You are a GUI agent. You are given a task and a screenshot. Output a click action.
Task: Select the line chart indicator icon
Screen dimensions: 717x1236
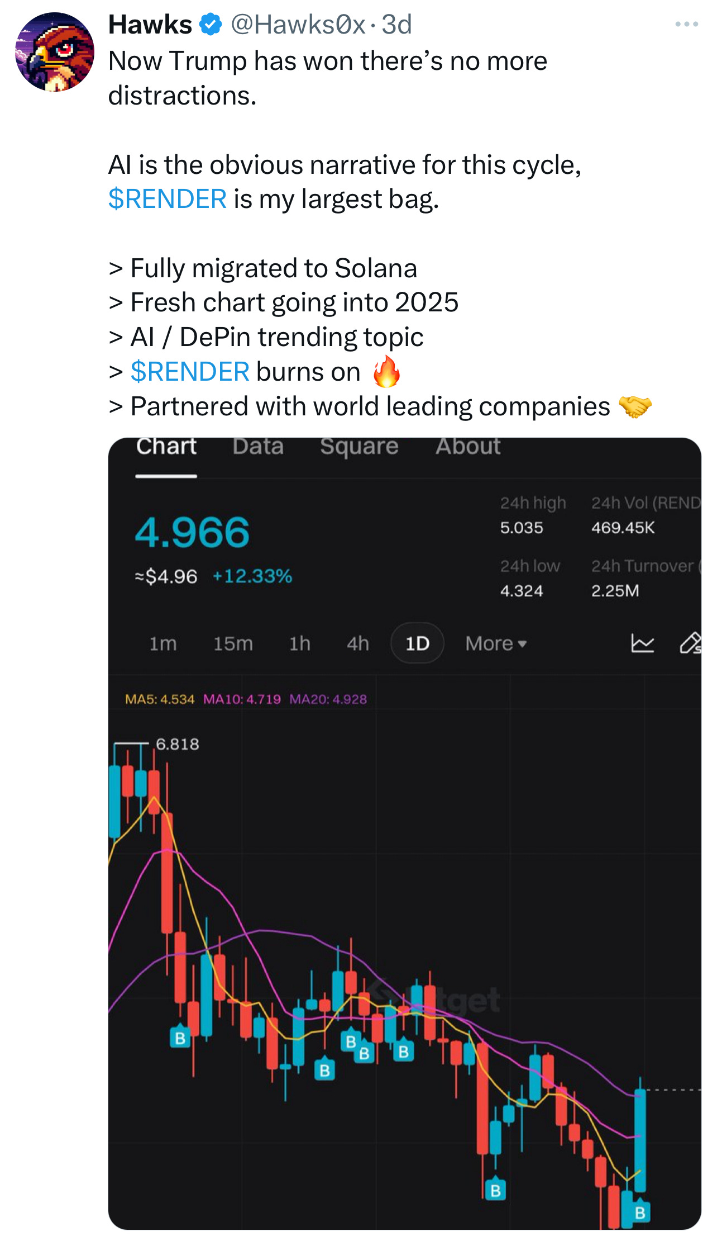(x=642, y=643)
